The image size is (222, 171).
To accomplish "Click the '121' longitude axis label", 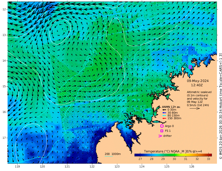I will click(67, 167).
